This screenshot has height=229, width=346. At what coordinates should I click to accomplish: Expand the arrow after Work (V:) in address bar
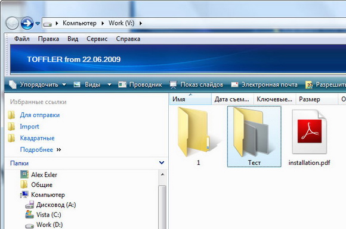[141, 23]
